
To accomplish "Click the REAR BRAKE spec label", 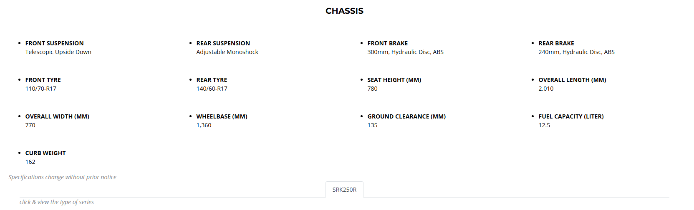I will coord(556,43).
